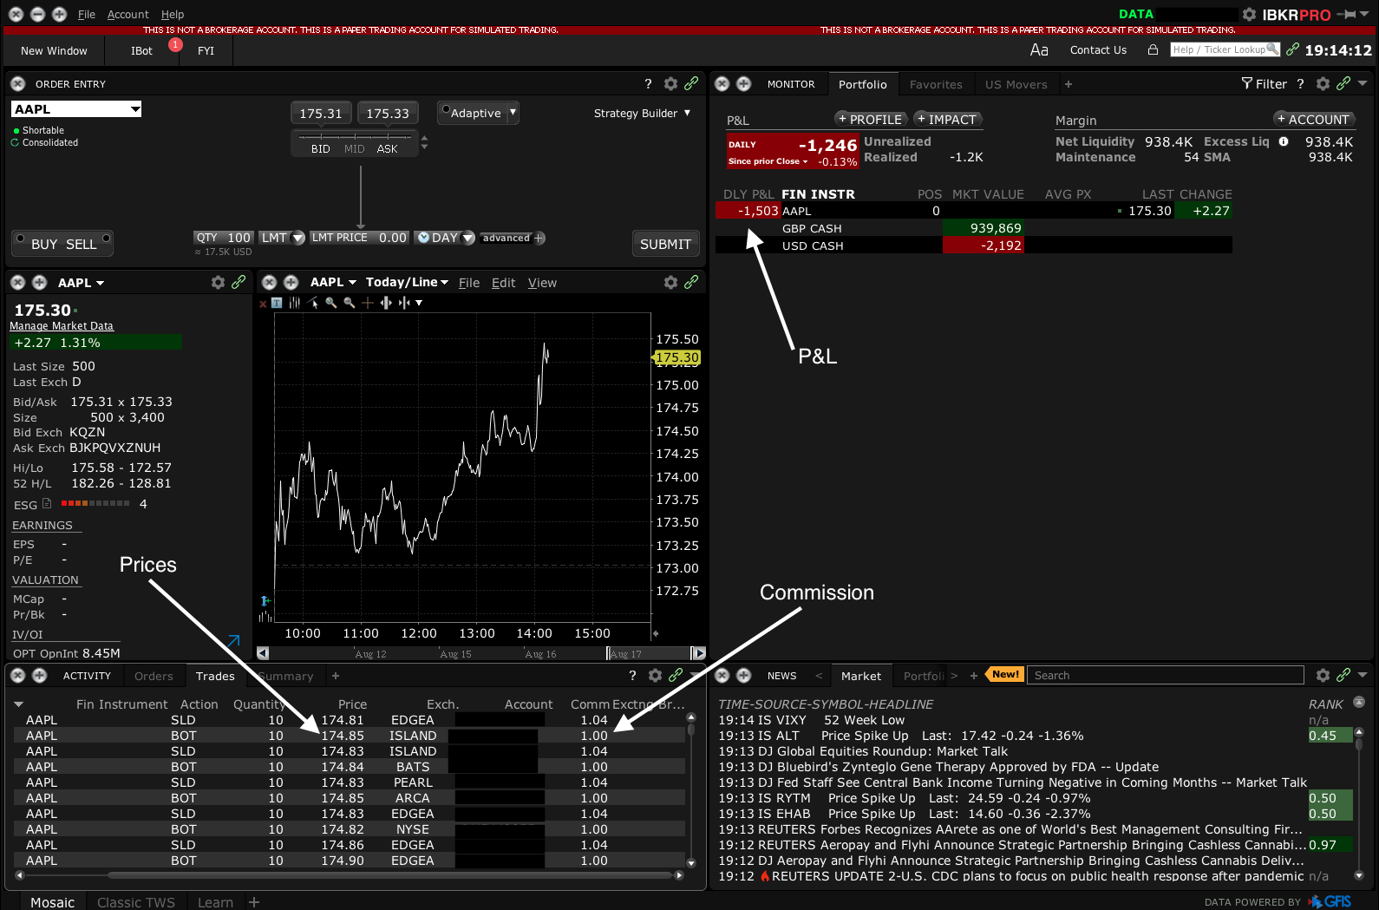
Task: Click the Order Entry panel chain link icon
Action: coord(691,83)
